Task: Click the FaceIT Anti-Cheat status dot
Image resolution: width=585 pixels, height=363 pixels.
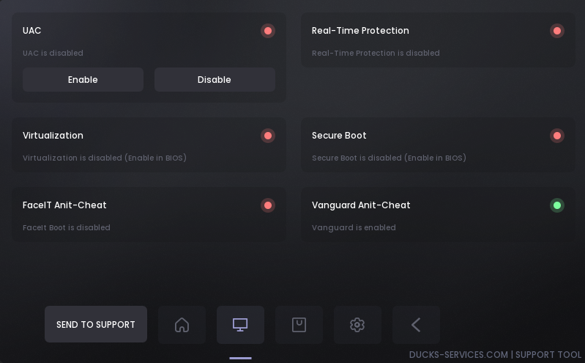Action: [x=268, y=205]
